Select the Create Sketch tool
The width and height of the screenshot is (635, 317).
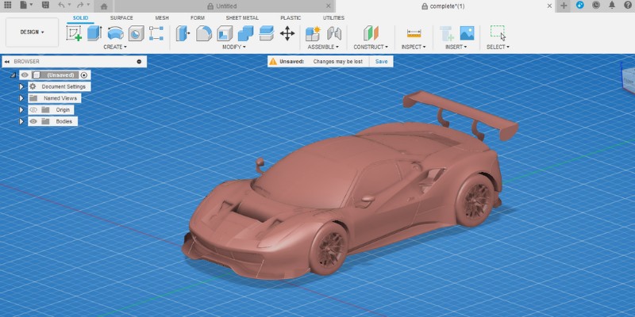[x=74, y=33]
